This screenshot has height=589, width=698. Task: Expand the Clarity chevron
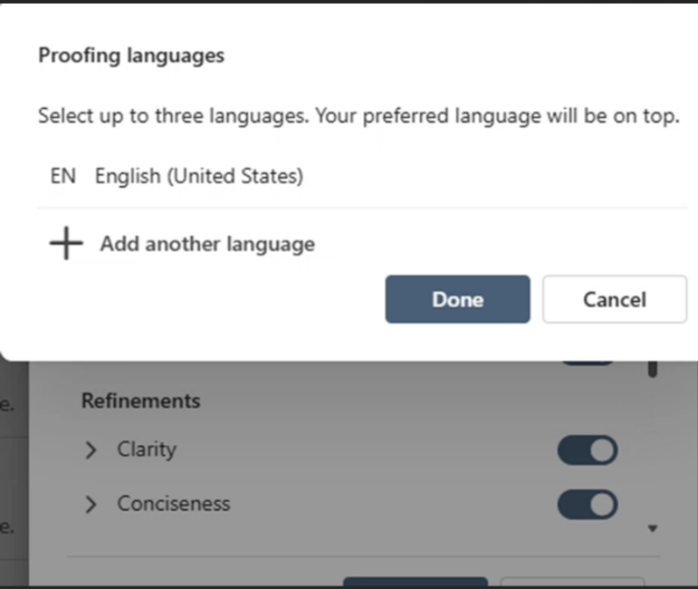click(91, 450)
